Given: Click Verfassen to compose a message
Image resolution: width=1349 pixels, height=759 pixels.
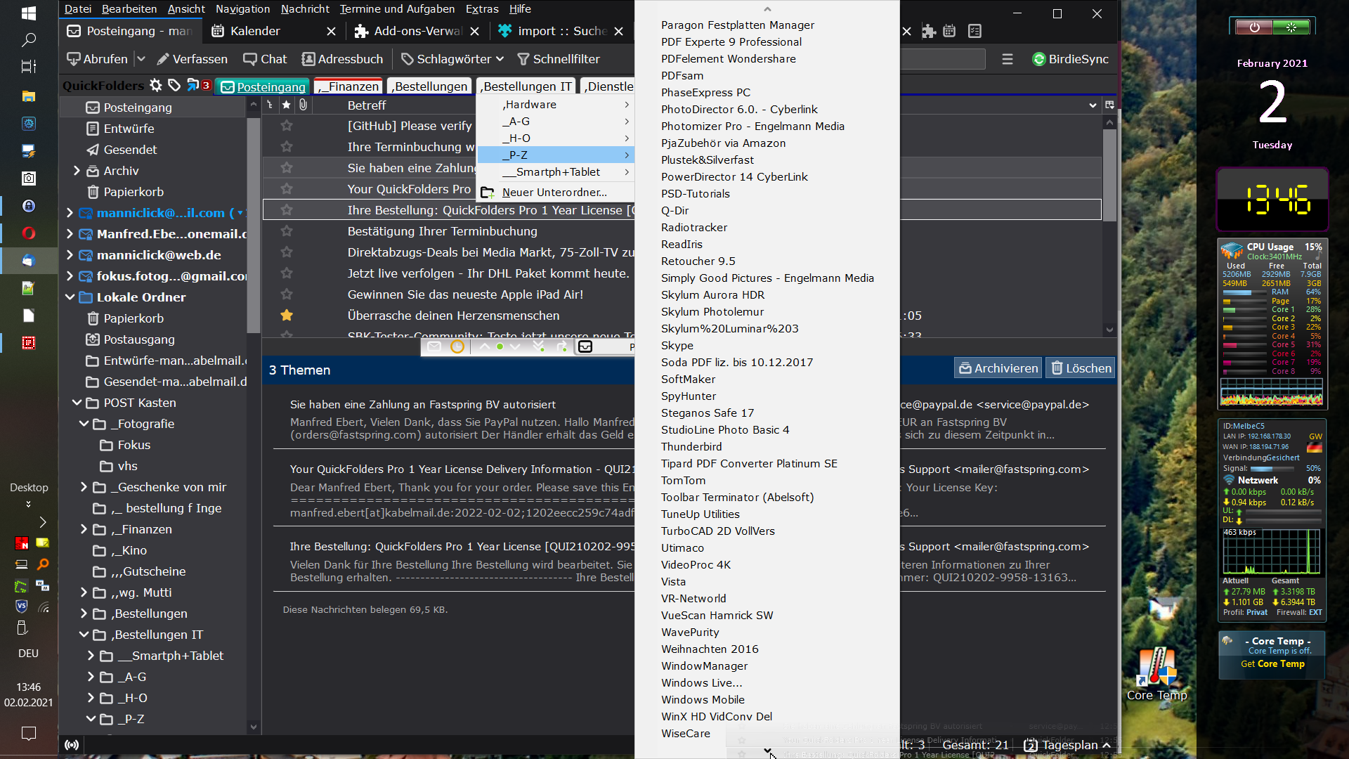Looking at the screenshot, I should click(x=192, y=59).
